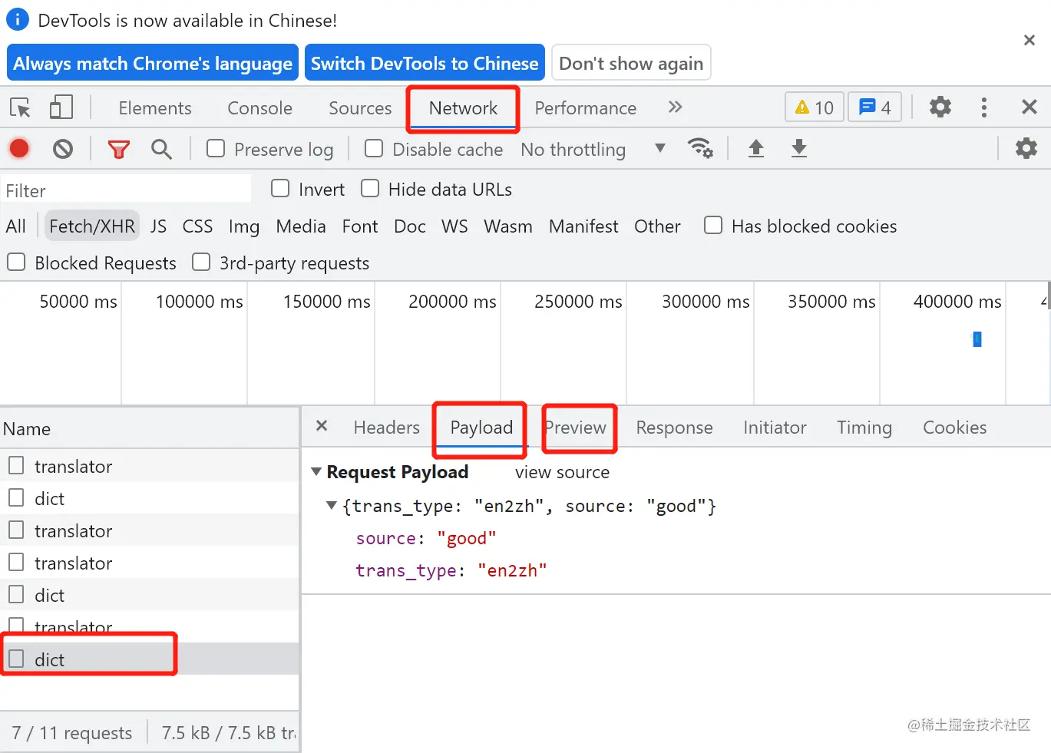Collapse the Request Payload section

[x=316, y=471]
